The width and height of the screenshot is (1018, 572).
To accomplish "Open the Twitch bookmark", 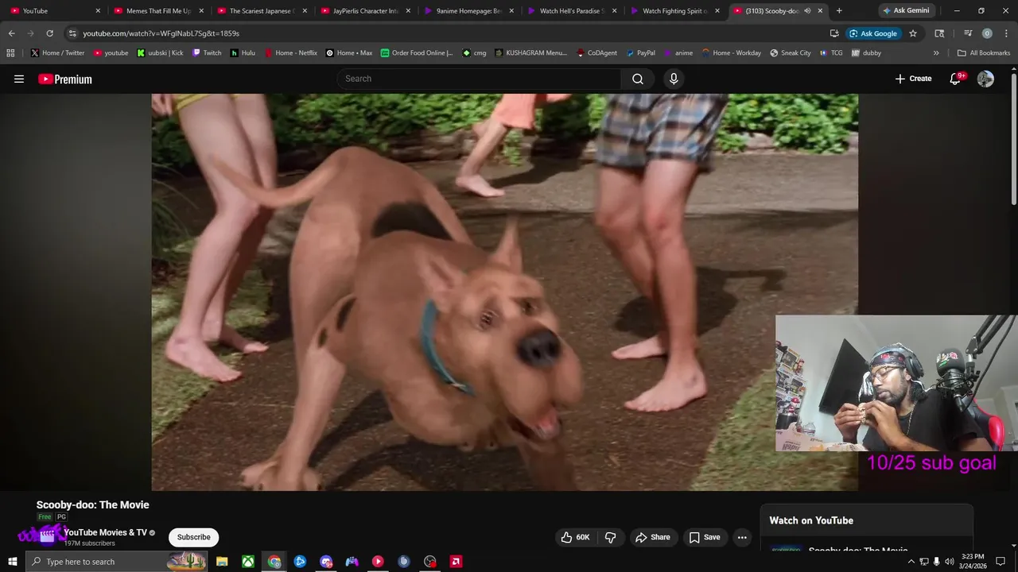I will point(207,53).
